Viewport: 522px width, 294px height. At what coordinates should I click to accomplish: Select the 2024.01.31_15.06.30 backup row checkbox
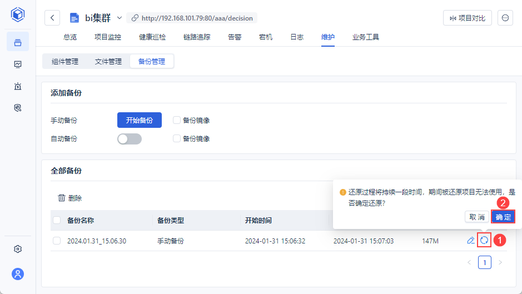[57, 241]
